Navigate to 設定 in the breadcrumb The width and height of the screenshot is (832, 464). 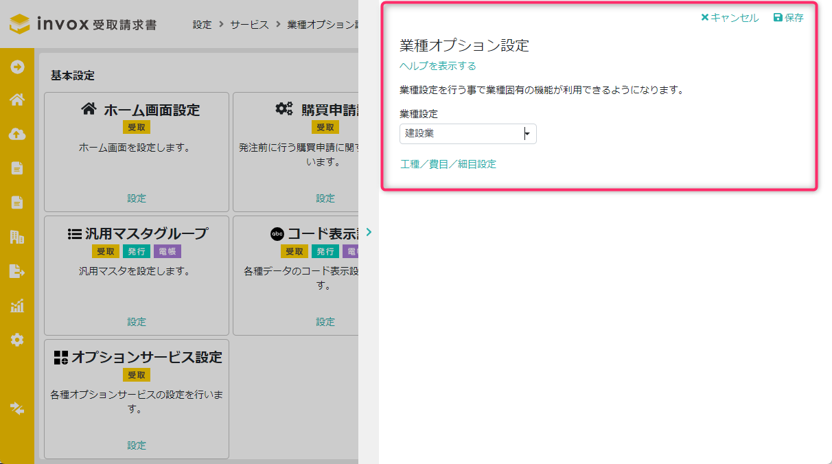click(x=202, y=23)
